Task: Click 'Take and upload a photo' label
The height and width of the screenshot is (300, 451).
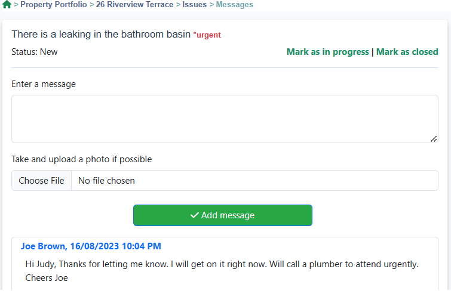Action: 81,159
